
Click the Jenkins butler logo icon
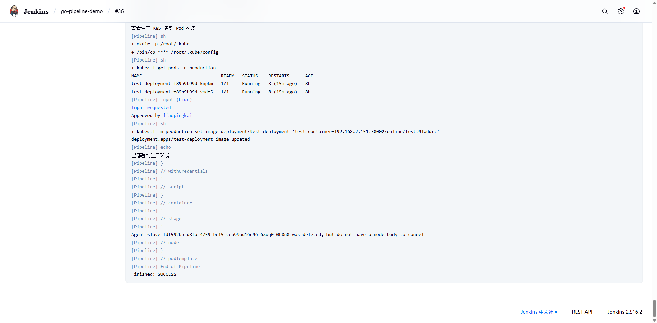[14, 11]
